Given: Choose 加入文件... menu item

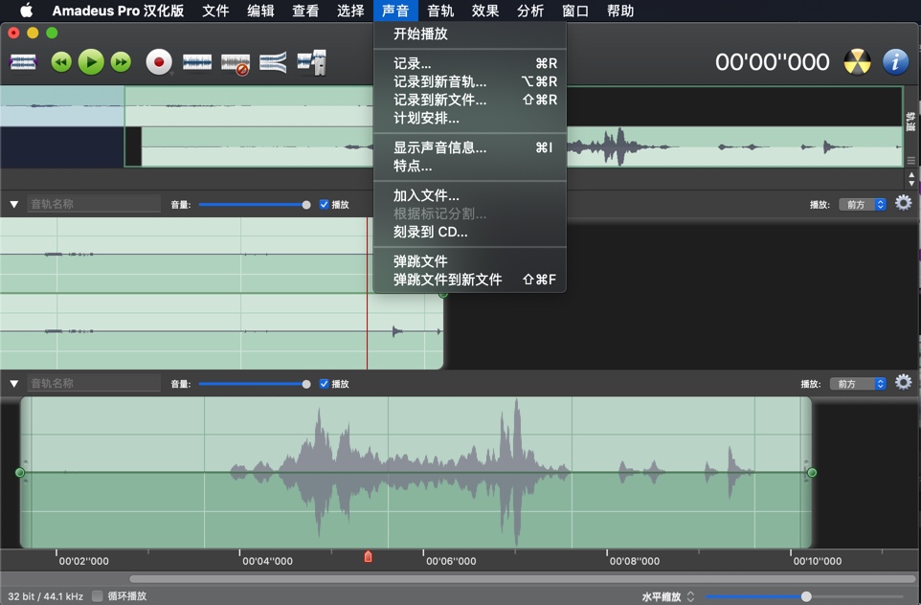Looking at the screenshot, I should (470, 195).
